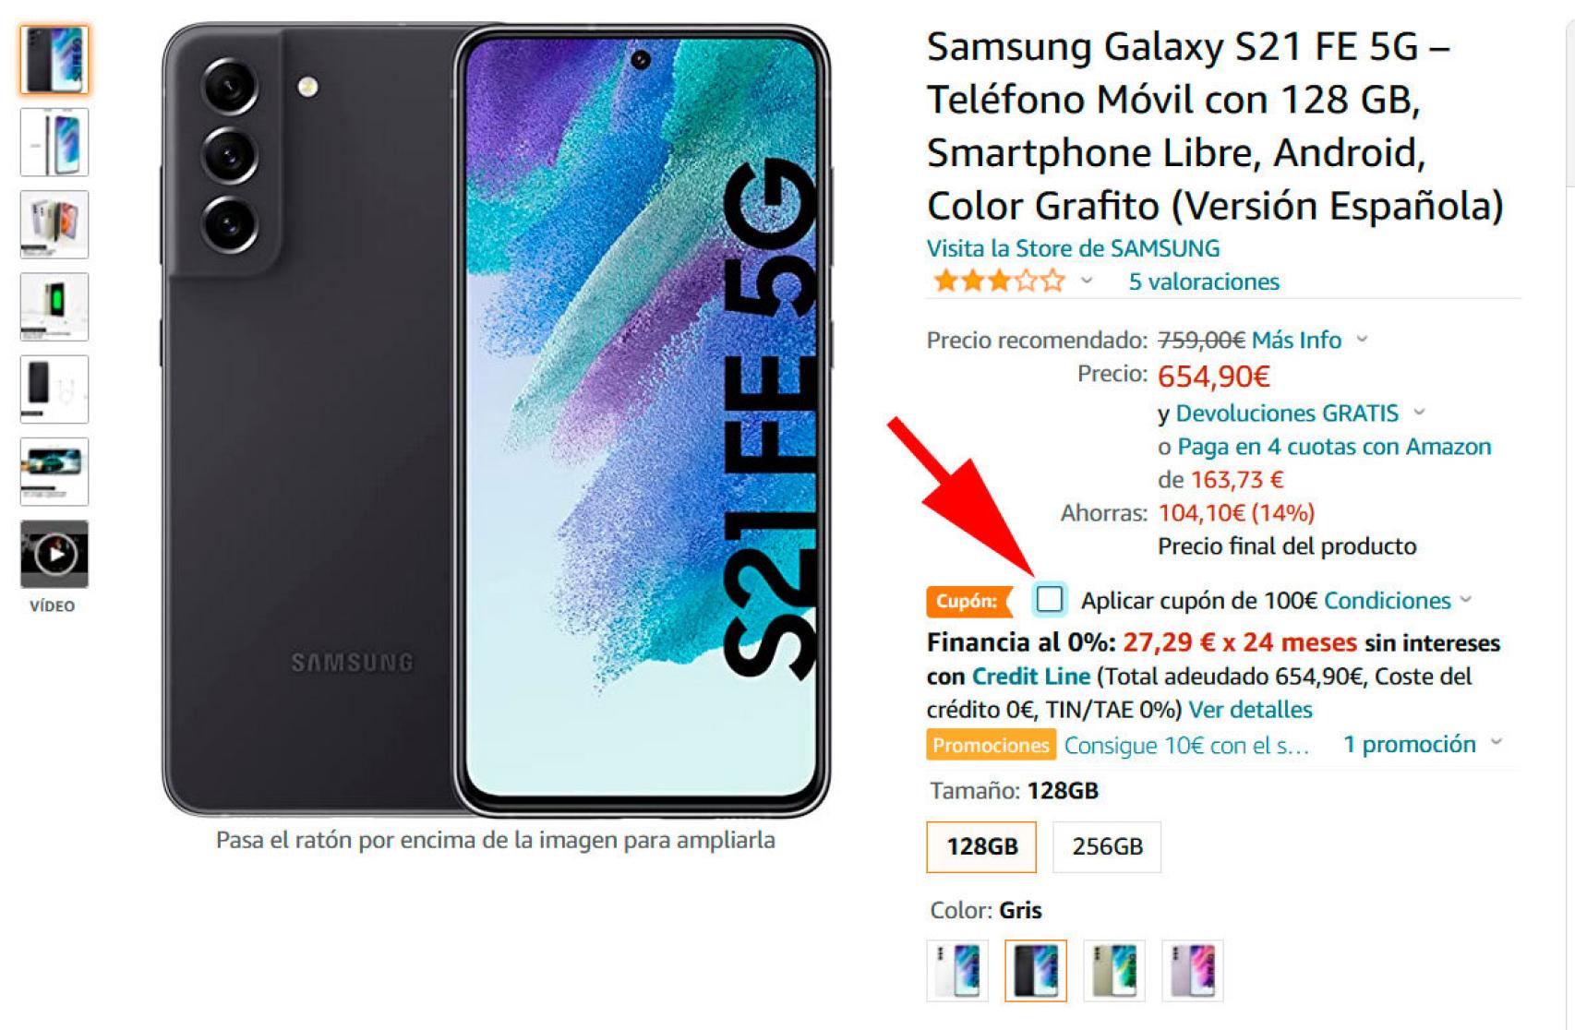
Task: Select the first phone image thumbnail
Action: [54, 60]
